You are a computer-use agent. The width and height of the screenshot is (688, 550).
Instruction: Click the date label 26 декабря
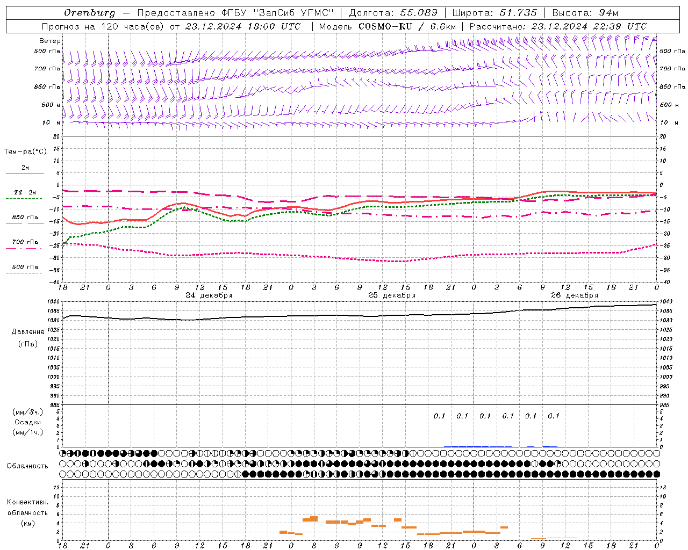(x=575, y=295)
